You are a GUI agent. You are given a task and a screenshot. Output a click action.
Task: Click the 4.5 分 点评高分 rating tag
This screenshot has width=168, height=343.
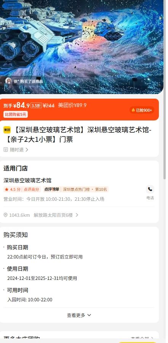[22, 189]
